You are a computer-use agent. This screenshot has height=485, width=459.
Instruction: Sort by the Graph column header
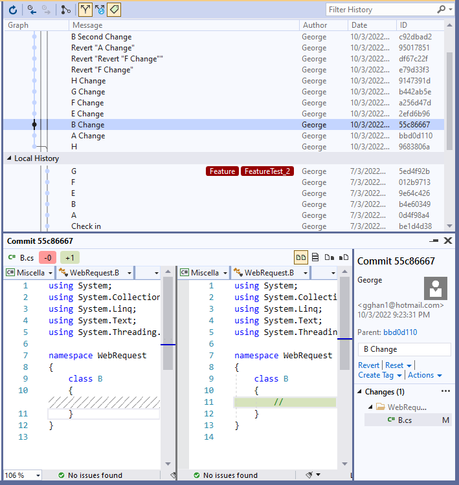tap(36, 25)
